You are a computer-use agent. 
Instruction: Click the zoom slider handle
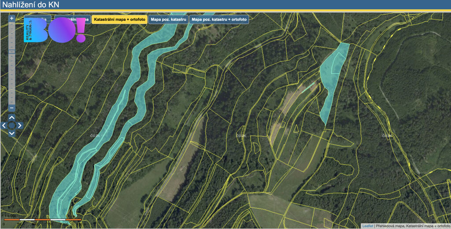pos(12,52)
